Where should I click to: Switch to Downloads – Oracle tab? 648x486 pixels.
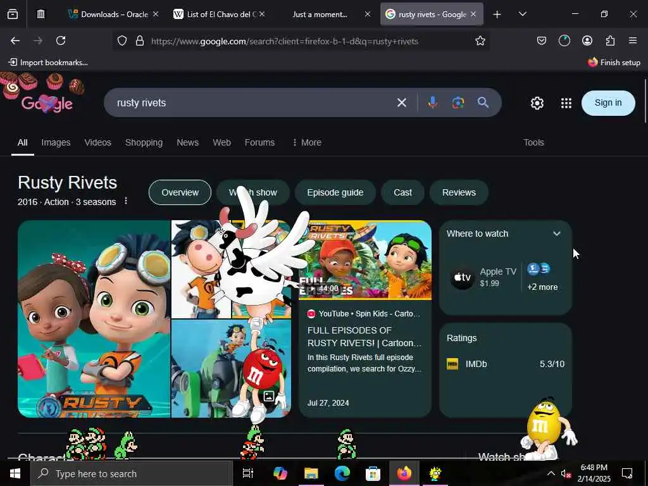tap(114, 15)
